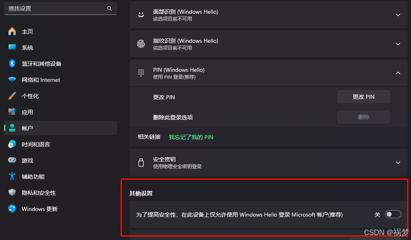Go to 蓝牙和其他设备 settings
Screen dimensions: 411x240
pyautogui.click(x=61, y=64)
